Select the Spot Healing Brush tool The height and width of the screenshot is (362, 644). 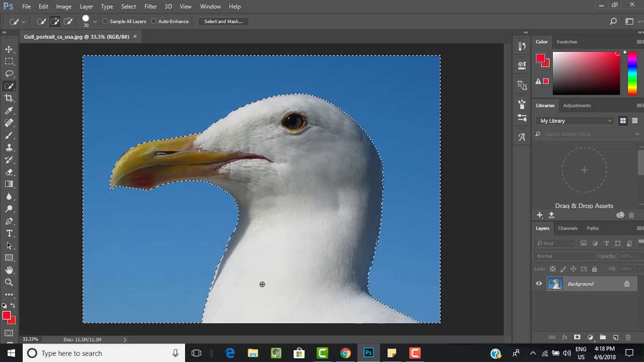click(x=9, y=123)
